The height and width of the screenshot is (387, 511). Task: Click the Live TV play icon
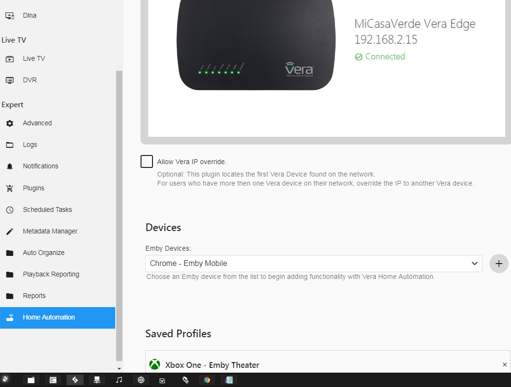click(x=10, y=59)
